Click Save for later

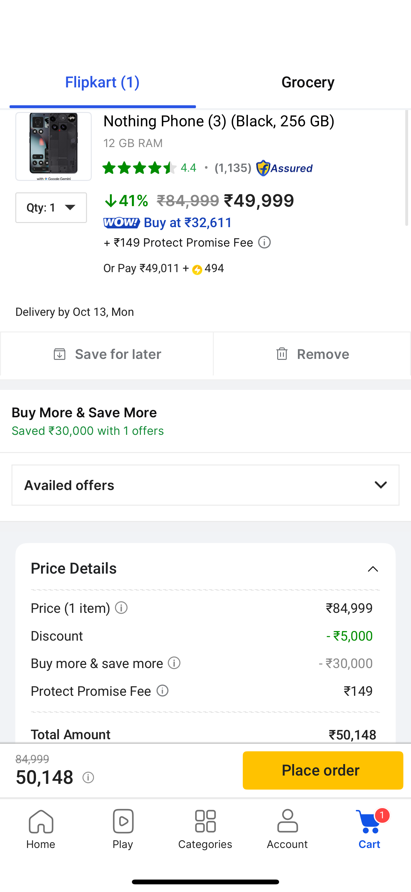click(107, 354)
